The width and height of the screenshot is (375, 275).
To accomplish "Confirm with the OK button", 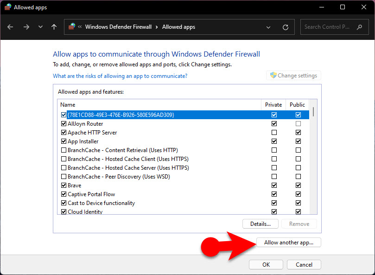I will pyautogui.click(x=266, y=265).
